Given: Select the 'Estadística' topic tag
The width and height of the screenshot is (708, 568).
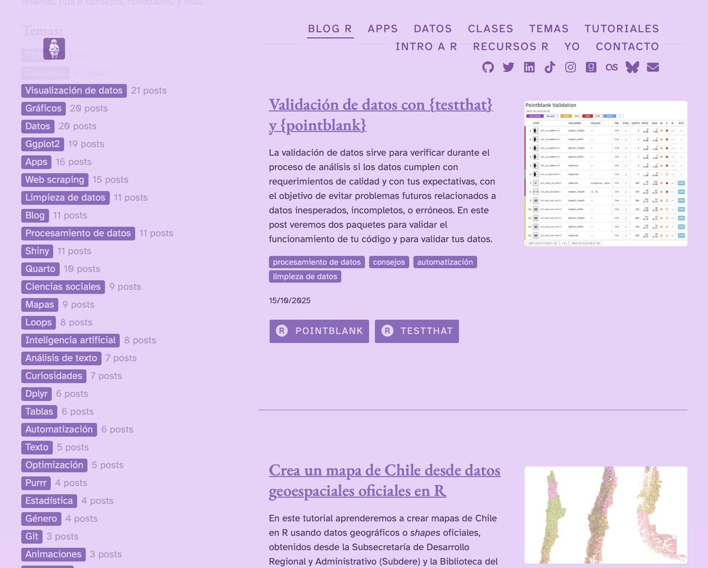Looking at the screenshot, I should [50, 500].
